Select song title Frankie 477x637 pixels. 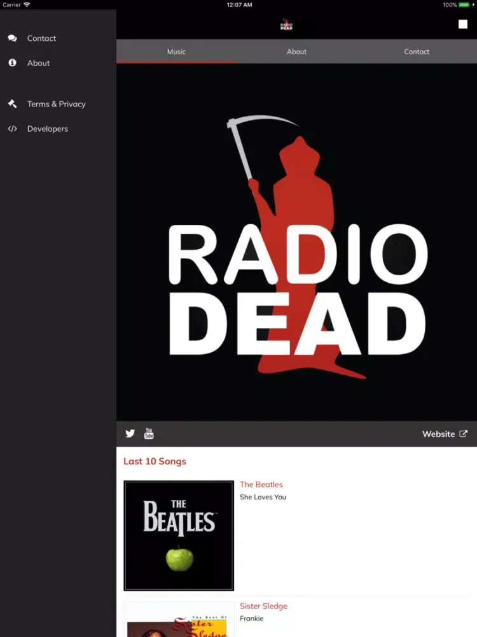click(251, 619)
